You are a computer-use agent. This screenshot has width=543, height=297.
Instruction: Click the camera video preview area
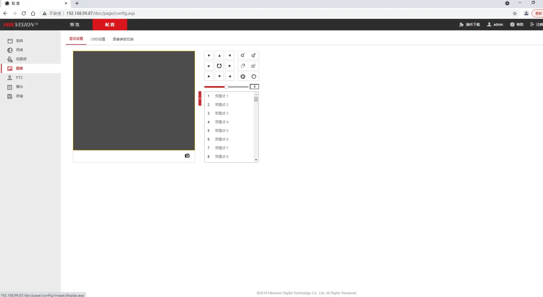click(x=134, y=100)
